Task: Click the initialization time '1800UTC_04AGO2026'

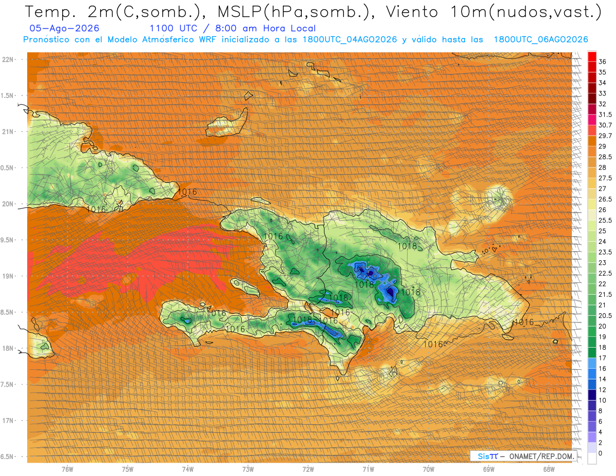Action: (x=350, y=40)
